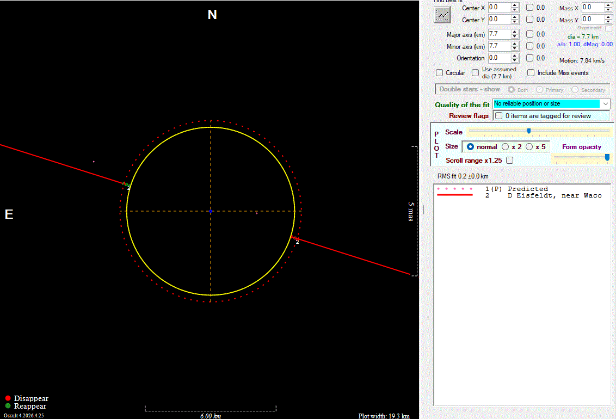Increase Major axis with the up arrow

[x=515, y=32]
